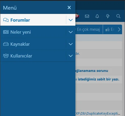Open search with magnifier icon
Image resolution: width=125 pixels, height=116 pixels.
pyautogui.click(x=118, y=16)
